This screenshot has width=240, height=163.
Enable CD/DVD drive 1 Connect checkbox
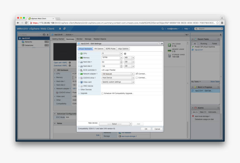[x=137, y=78]
